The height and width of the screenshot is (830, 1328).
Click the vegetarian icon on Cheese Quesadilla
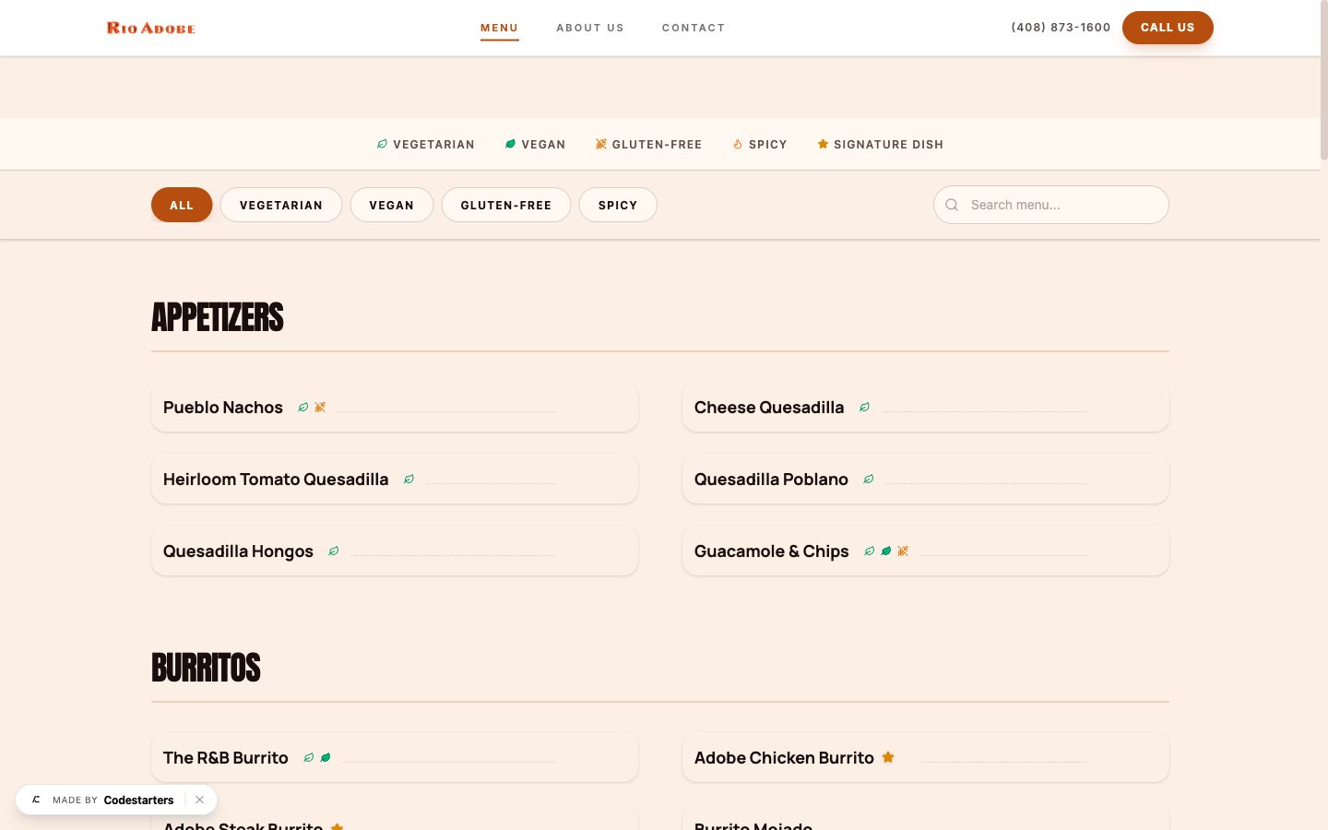point(864,407)
